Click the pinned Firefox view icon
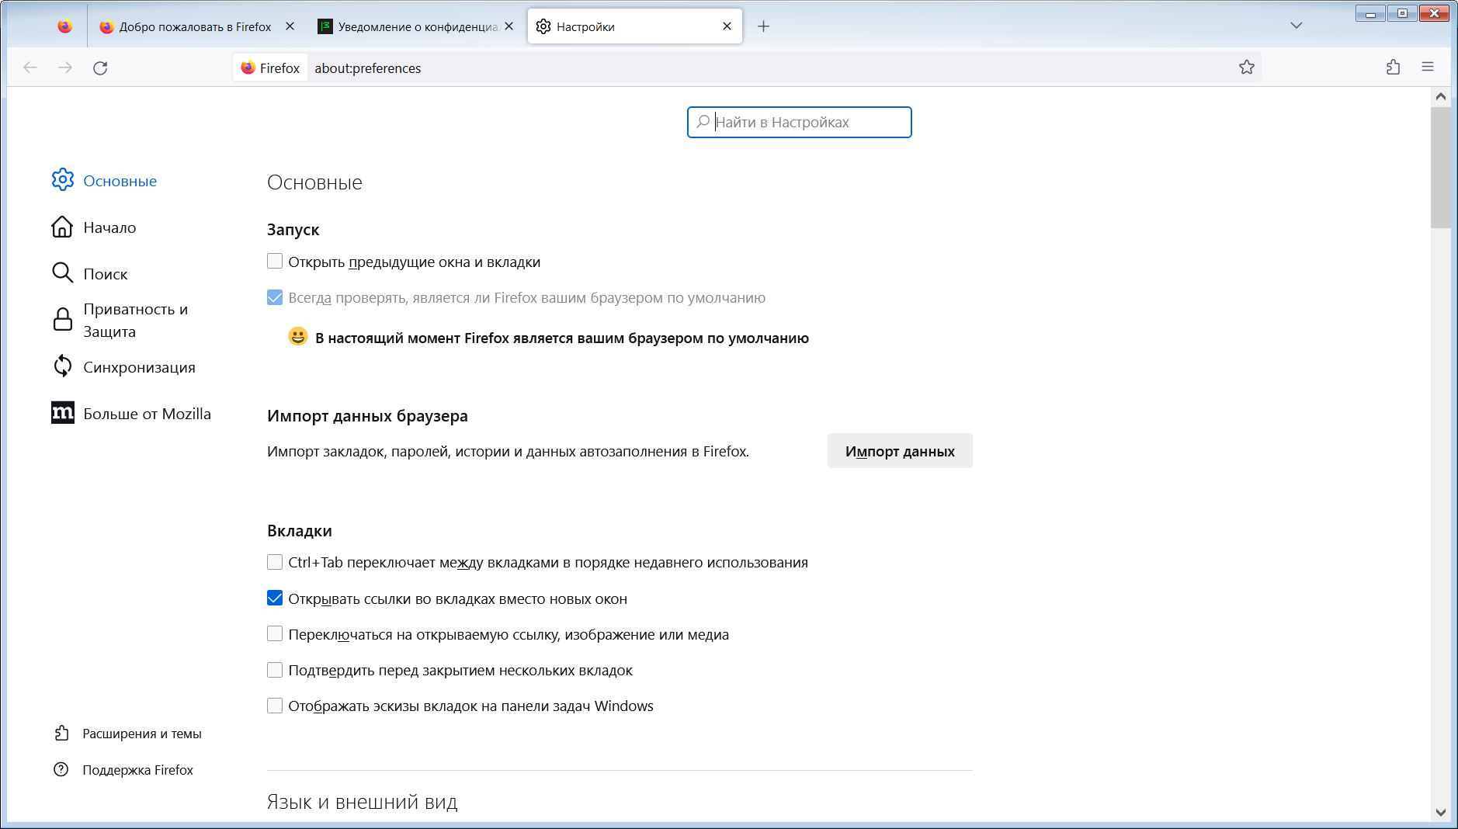 click(x=65, y=26)
